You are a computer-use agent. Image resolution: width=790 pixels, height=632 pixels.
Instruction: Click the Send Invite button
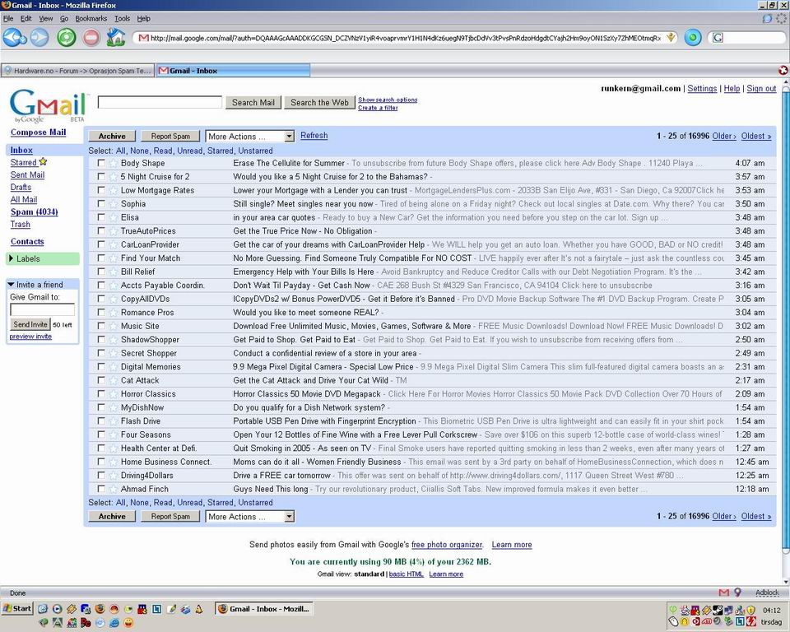[x=30, y=324]
